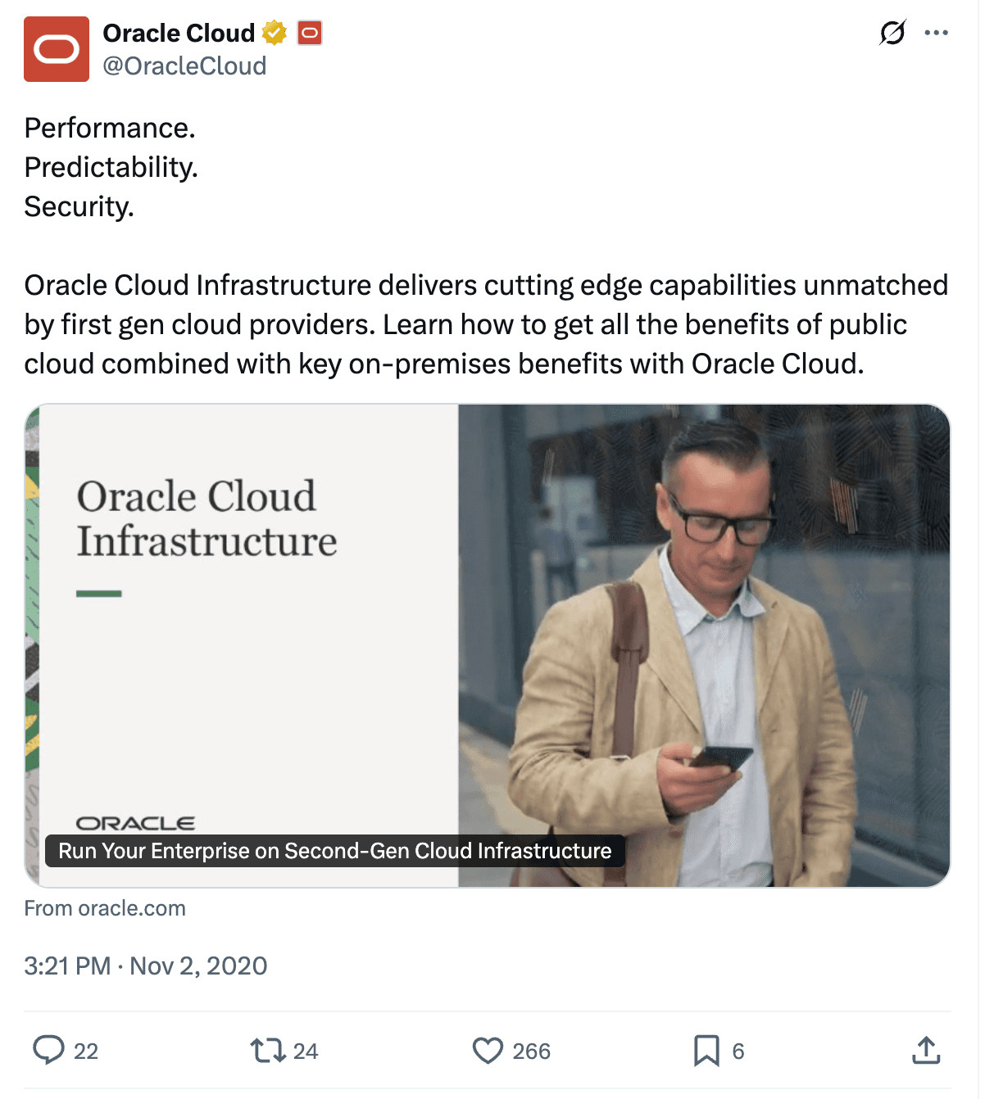Click the 3:21 PM Nov 2, 2020 timestamp
985x1099 pixels.
click(146, 966)
